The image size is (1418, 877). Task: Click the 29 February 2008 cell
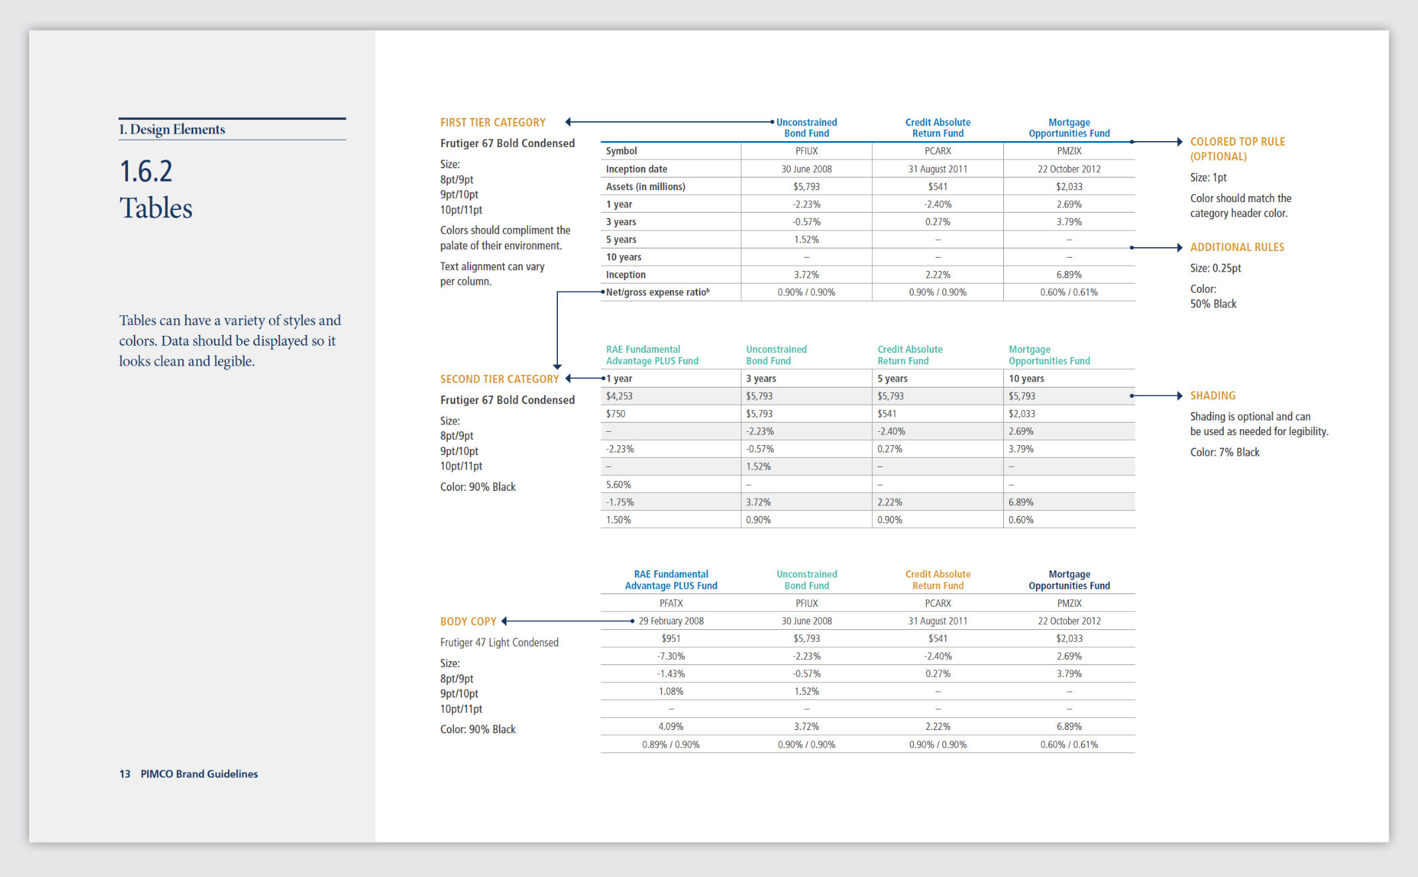(671, 621)
